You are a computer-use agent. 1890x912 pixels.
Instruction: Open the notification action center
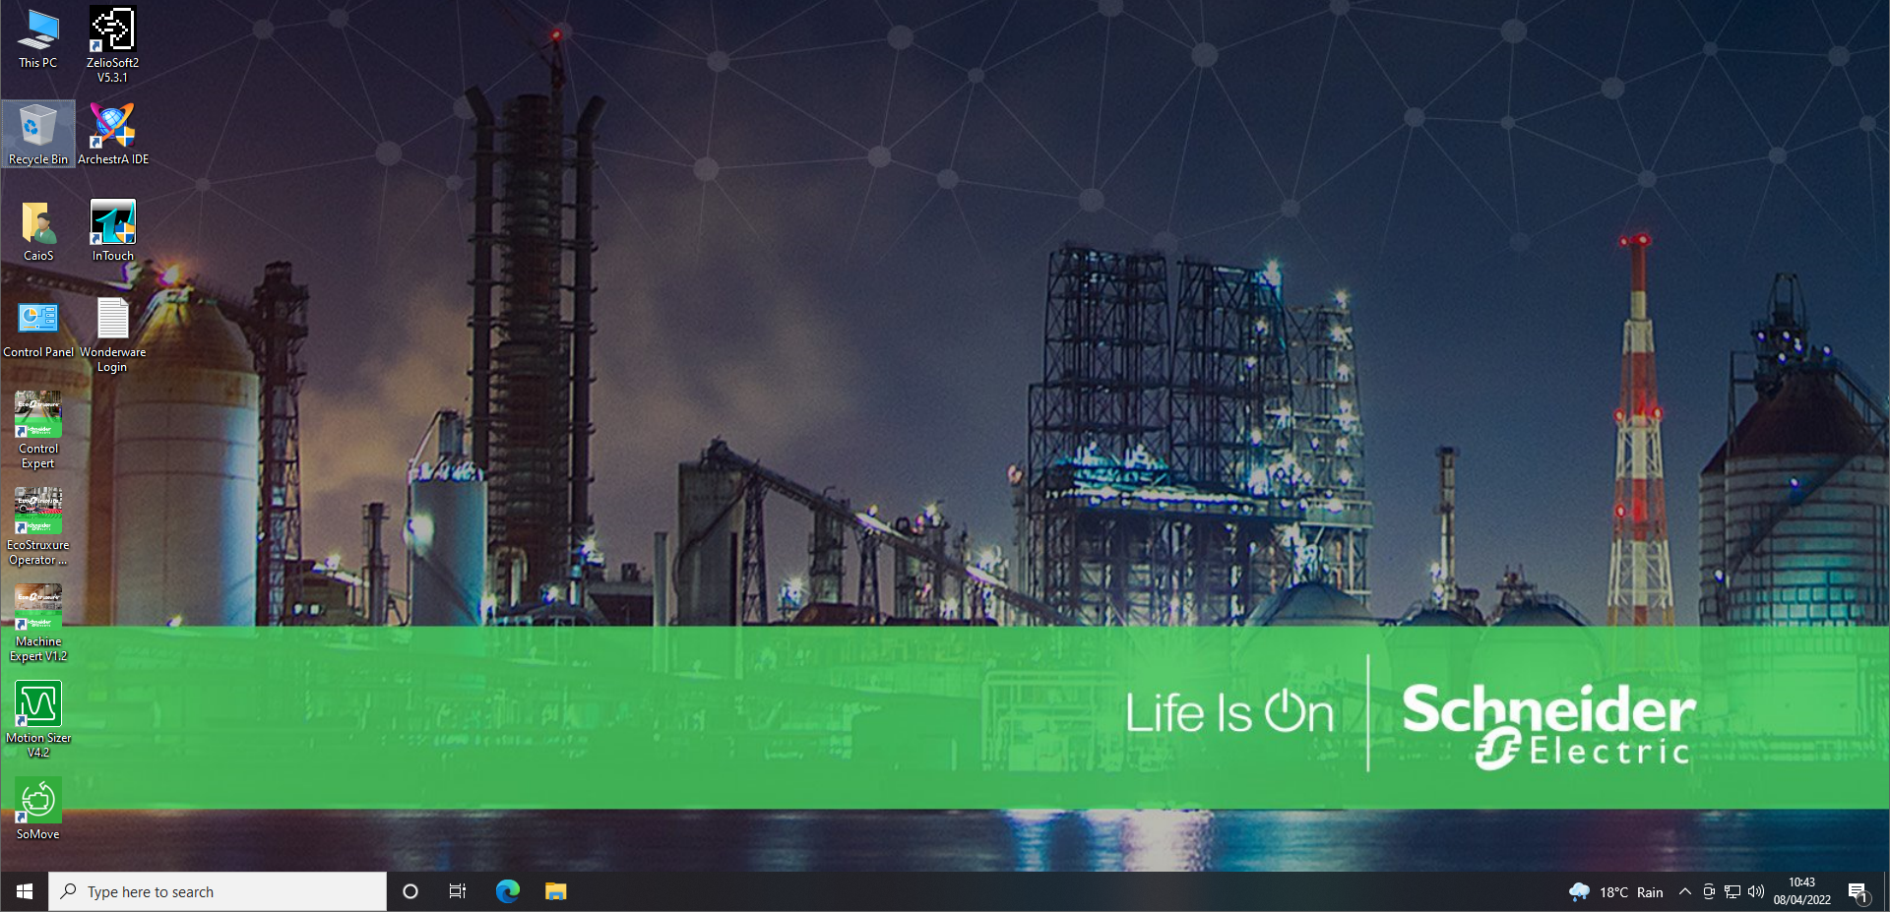tap(1858, 891)
